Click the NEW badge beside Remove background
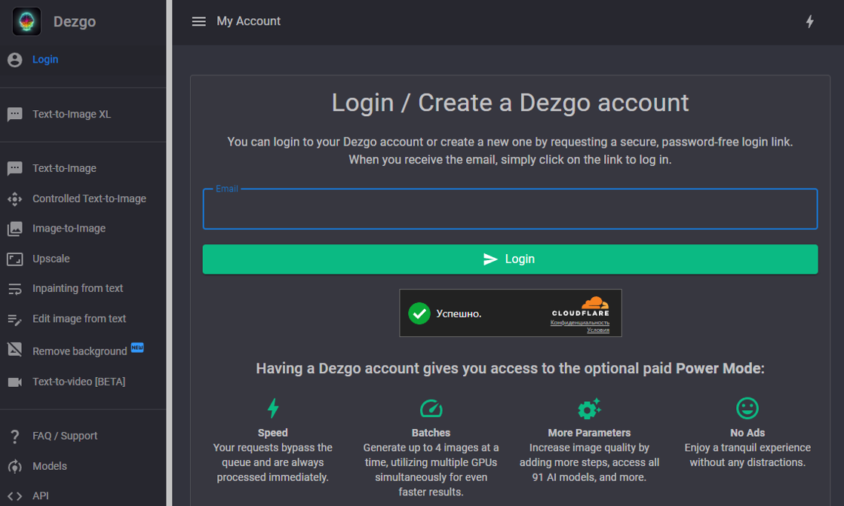 [137, 347]
